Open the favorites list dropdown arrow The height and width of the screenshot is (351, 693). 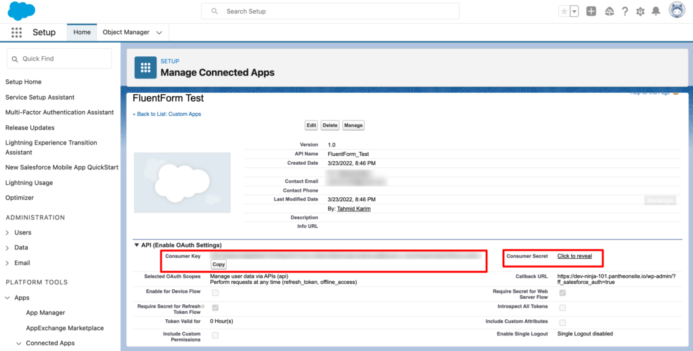pyautogui.click(x=574, y=12)
